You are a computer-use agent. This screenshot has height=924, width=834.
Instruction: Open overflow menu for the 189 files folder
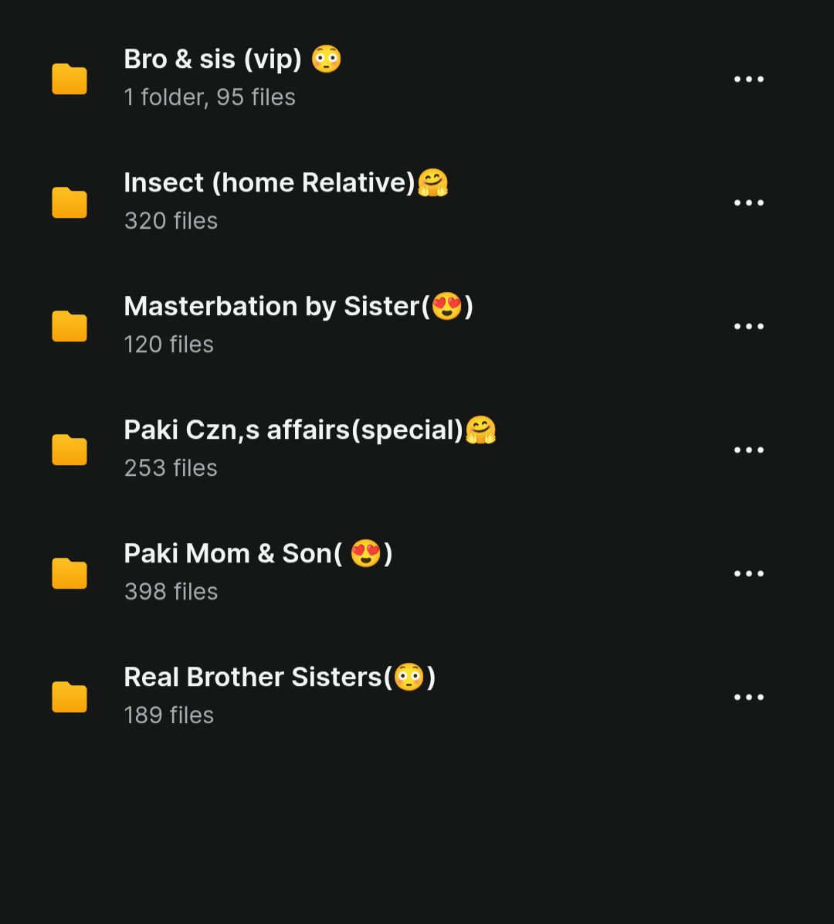748,697
